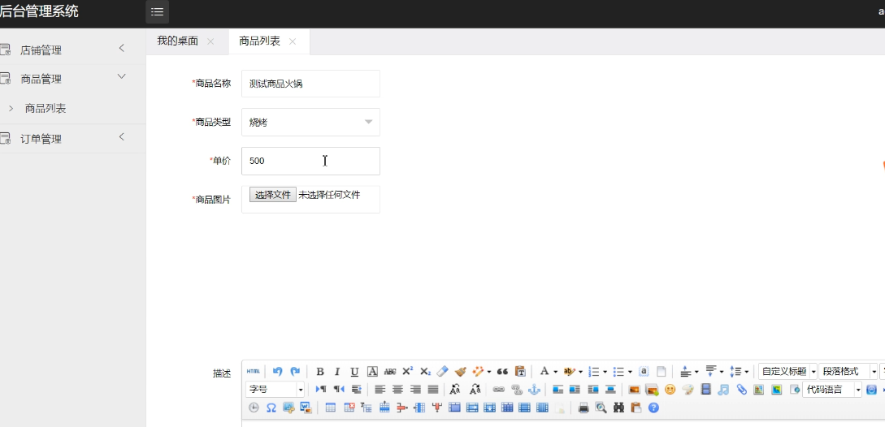885x427 pixels.
Task: Close the 商品列表 tab
Action: [x=293, y=41]
